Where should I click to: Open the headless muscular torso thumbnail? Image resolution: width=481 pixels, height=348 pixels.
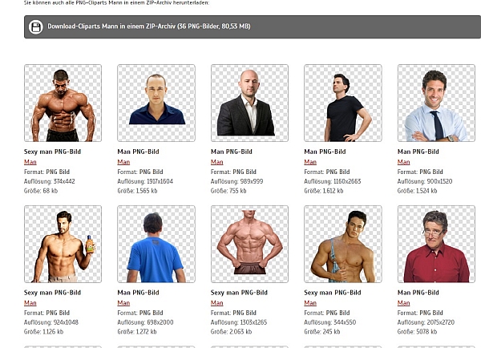click(x=249, y=244)
